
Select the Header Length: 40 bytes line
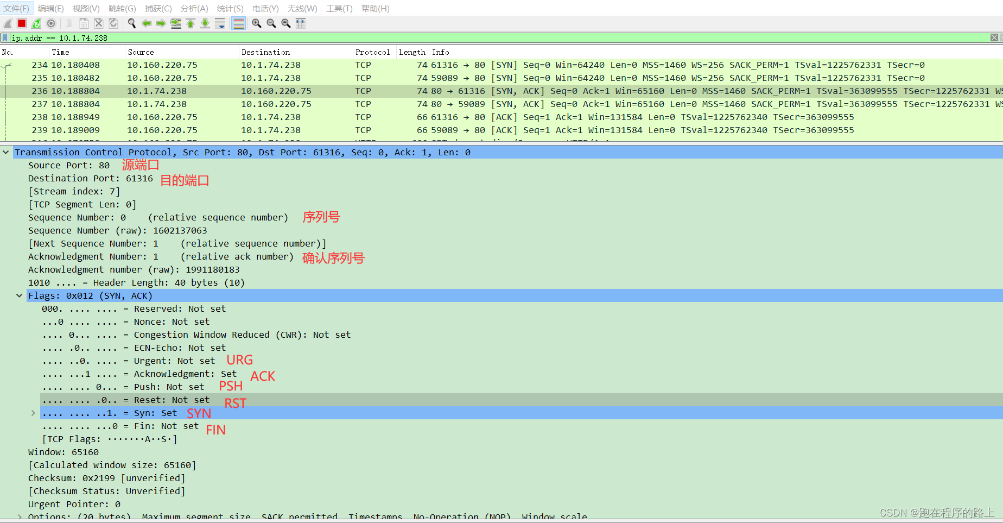point(137,283)
